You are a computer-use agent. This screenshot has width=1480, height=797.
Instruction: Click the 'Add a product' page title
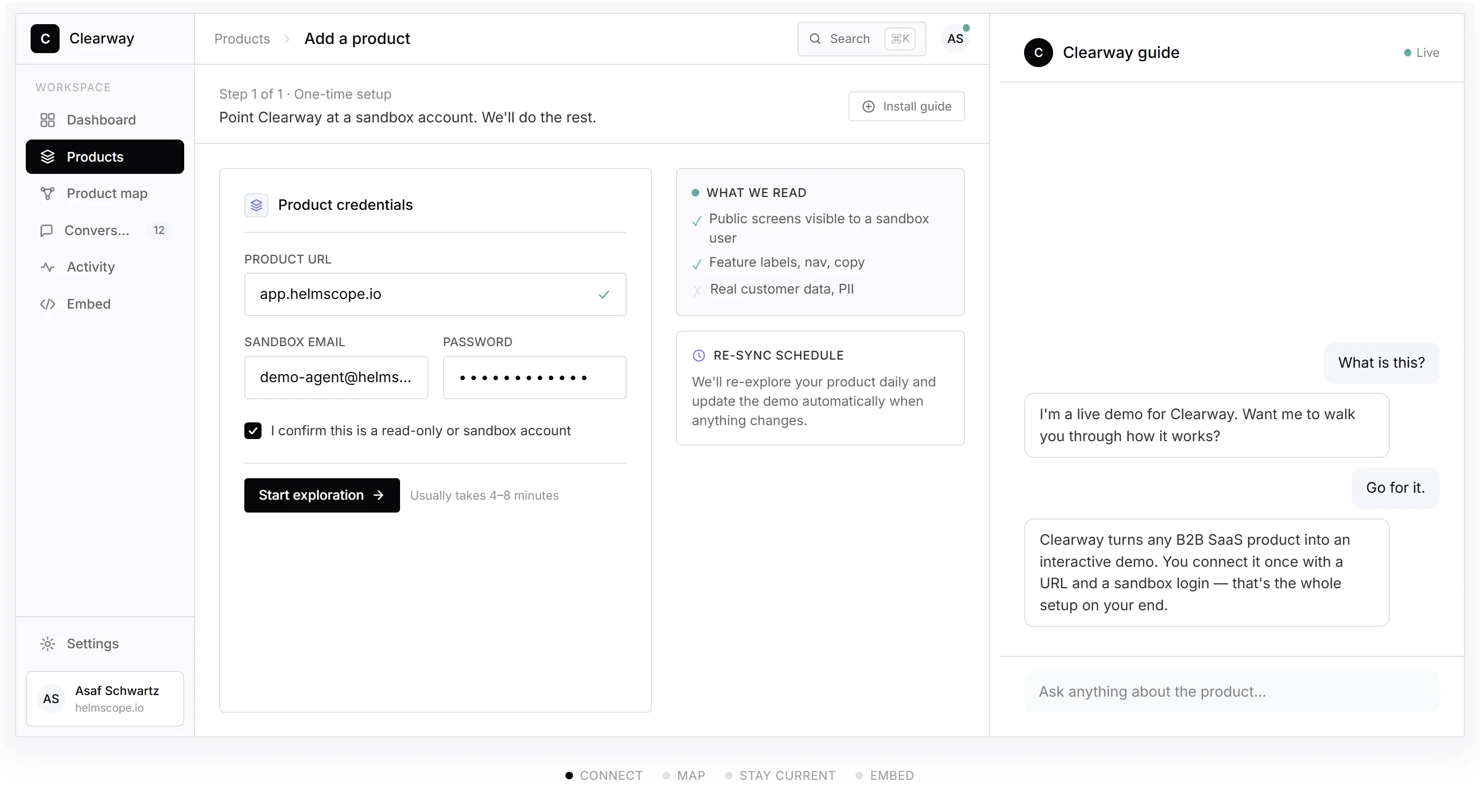[357, 39]
